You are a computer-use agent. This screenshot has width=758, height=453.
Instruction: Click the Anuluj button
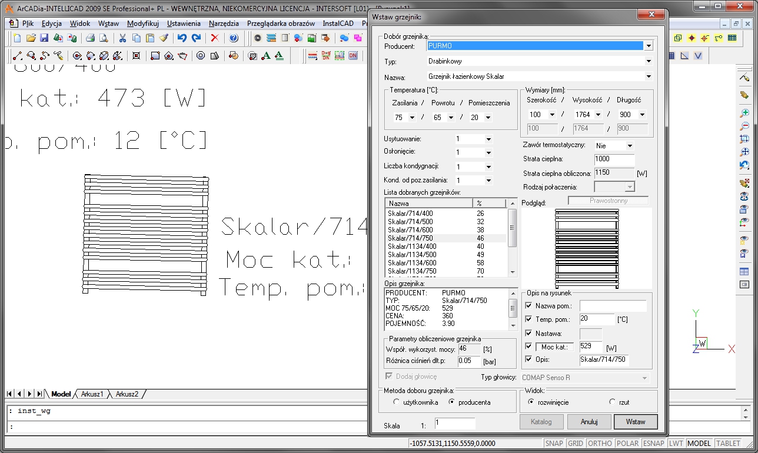pyautogui.click(x=589, y=422)
